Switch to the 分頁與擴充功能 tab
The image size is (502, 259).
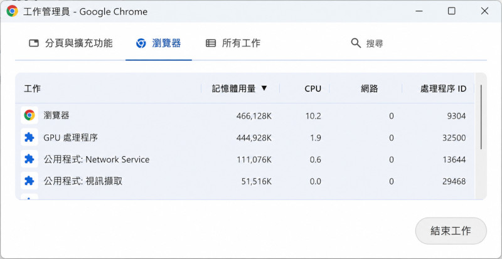click(x=70, y=43)
